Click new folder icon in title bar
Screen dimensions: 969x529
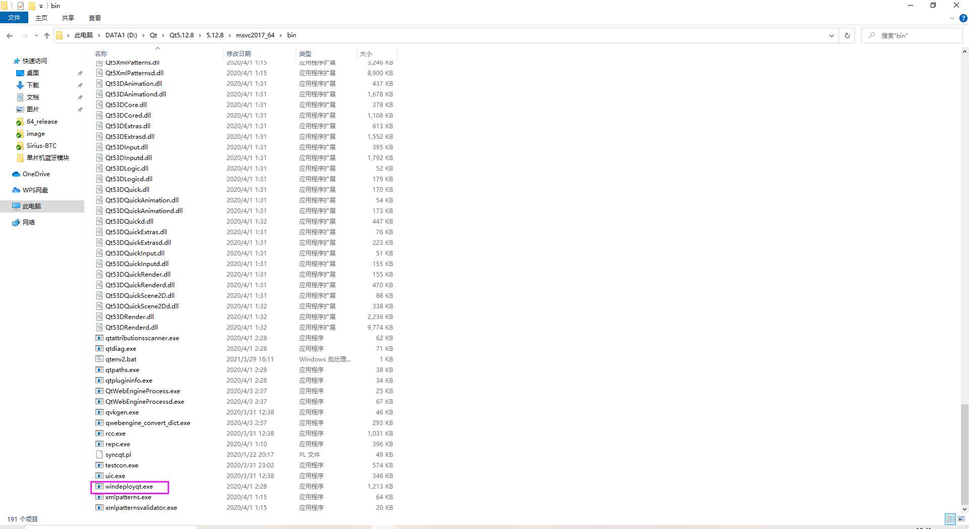(32, 6)
